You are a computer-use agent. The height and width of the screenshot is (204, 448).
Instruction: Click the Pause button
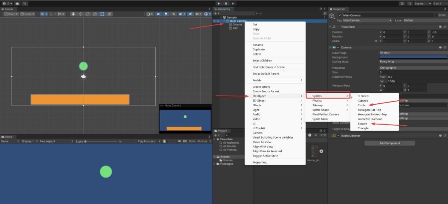[x=226, y=3]
